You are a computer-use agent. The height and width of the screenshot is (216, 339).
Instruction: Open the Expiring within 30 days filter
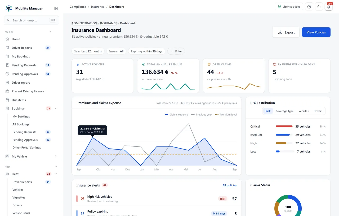147,51
